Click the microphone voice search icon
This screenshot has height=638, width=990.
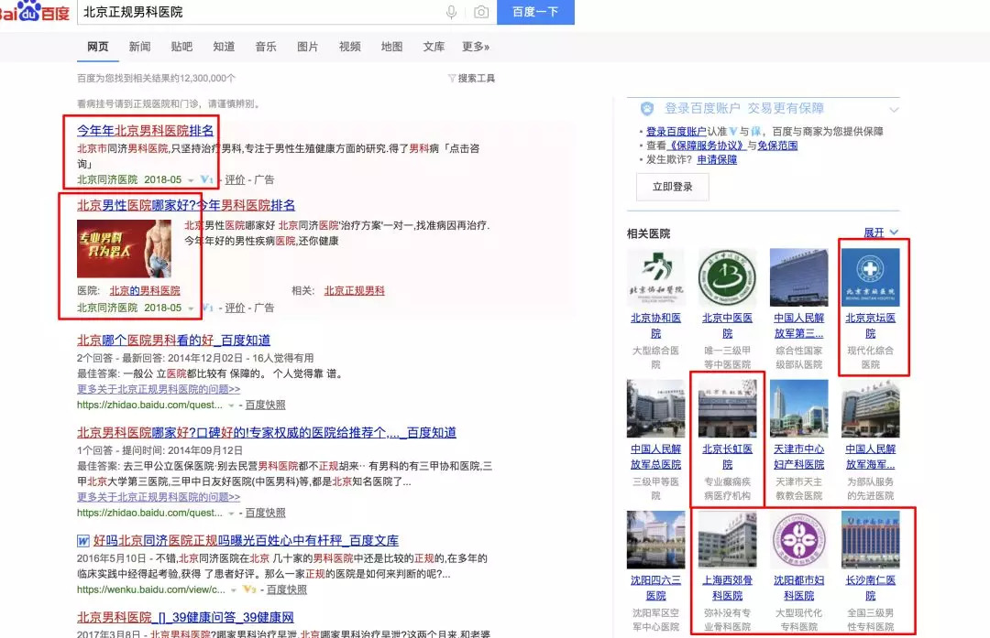(451, 12)
